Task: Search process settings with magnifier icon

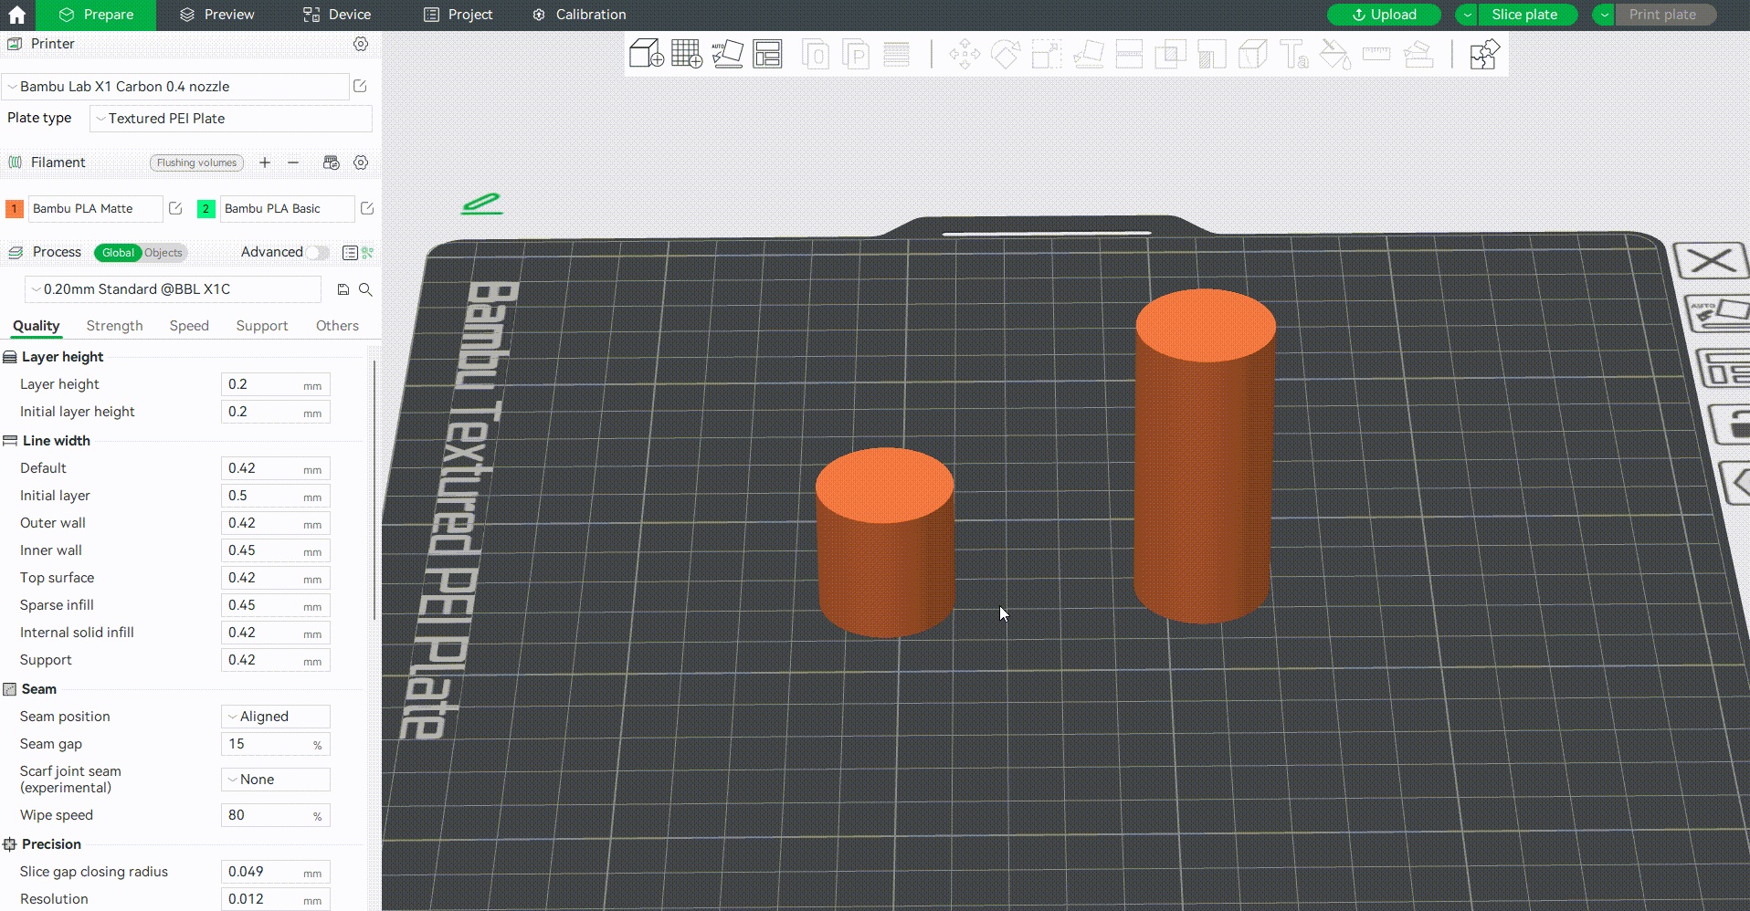Action: [365, 289]
